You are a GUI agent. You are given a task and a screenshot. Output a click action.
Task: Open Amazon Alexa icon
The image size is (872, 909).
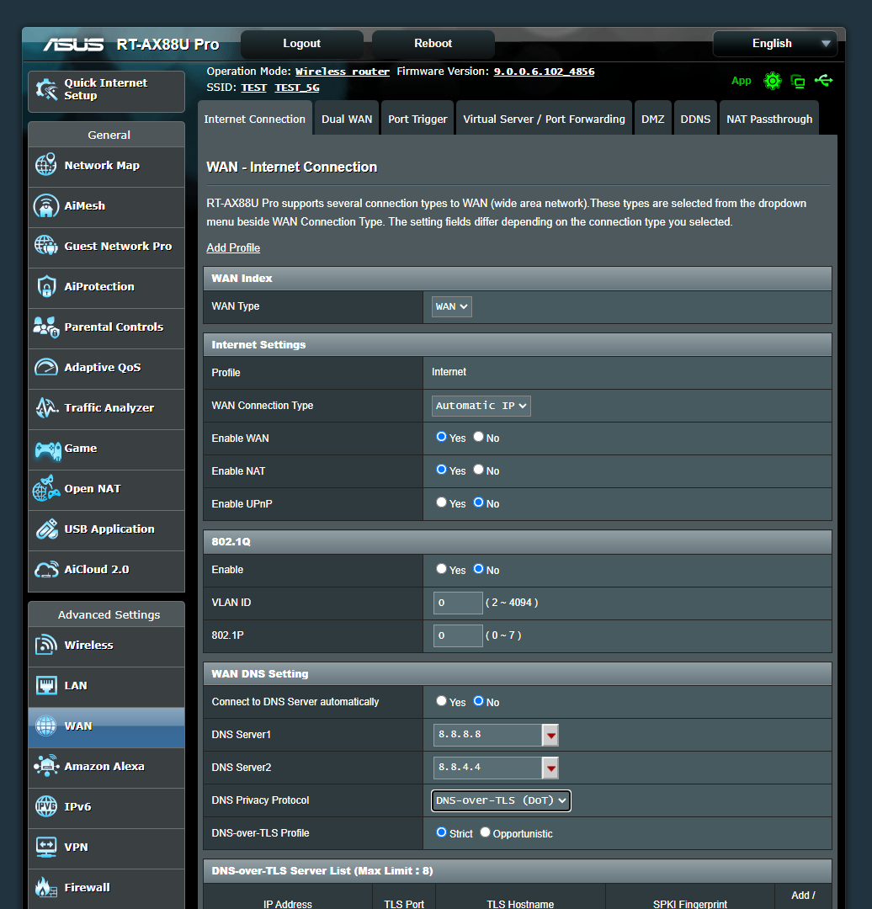[x=46, y=767]
